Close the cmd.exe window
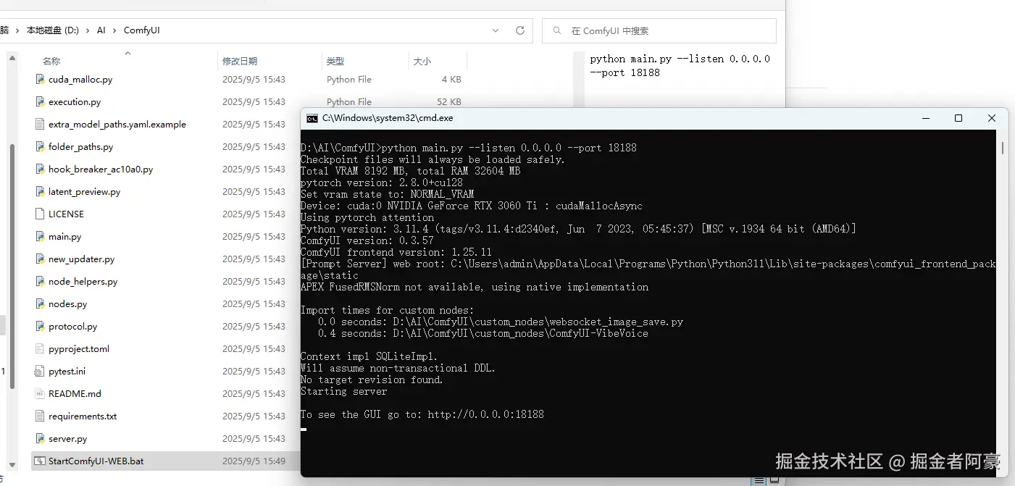Screen dimensions: 1015x486 coord(992,118)
